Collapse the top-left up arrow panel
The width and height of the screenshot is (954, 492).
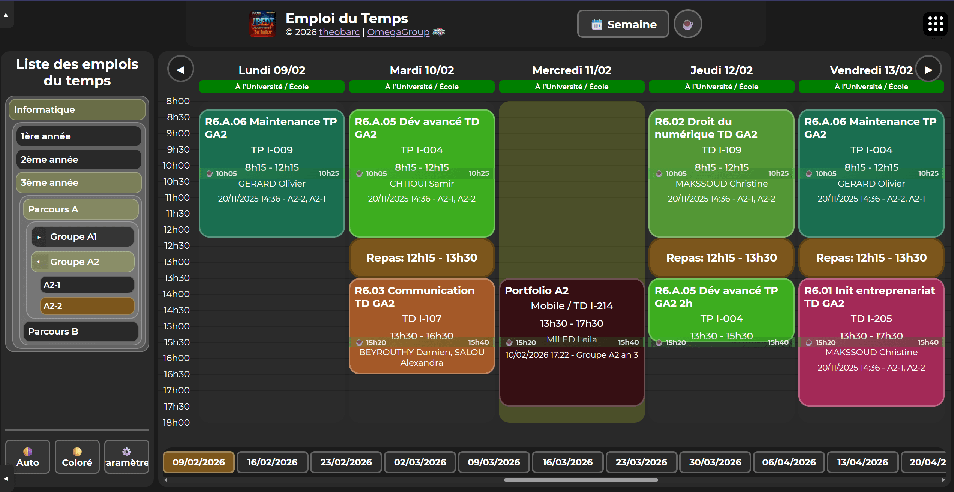click(x=6, y=15)
